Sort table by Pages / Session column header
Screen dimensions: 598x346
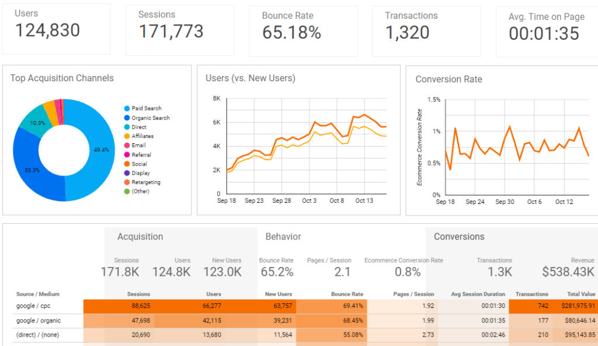coord(413,294)
